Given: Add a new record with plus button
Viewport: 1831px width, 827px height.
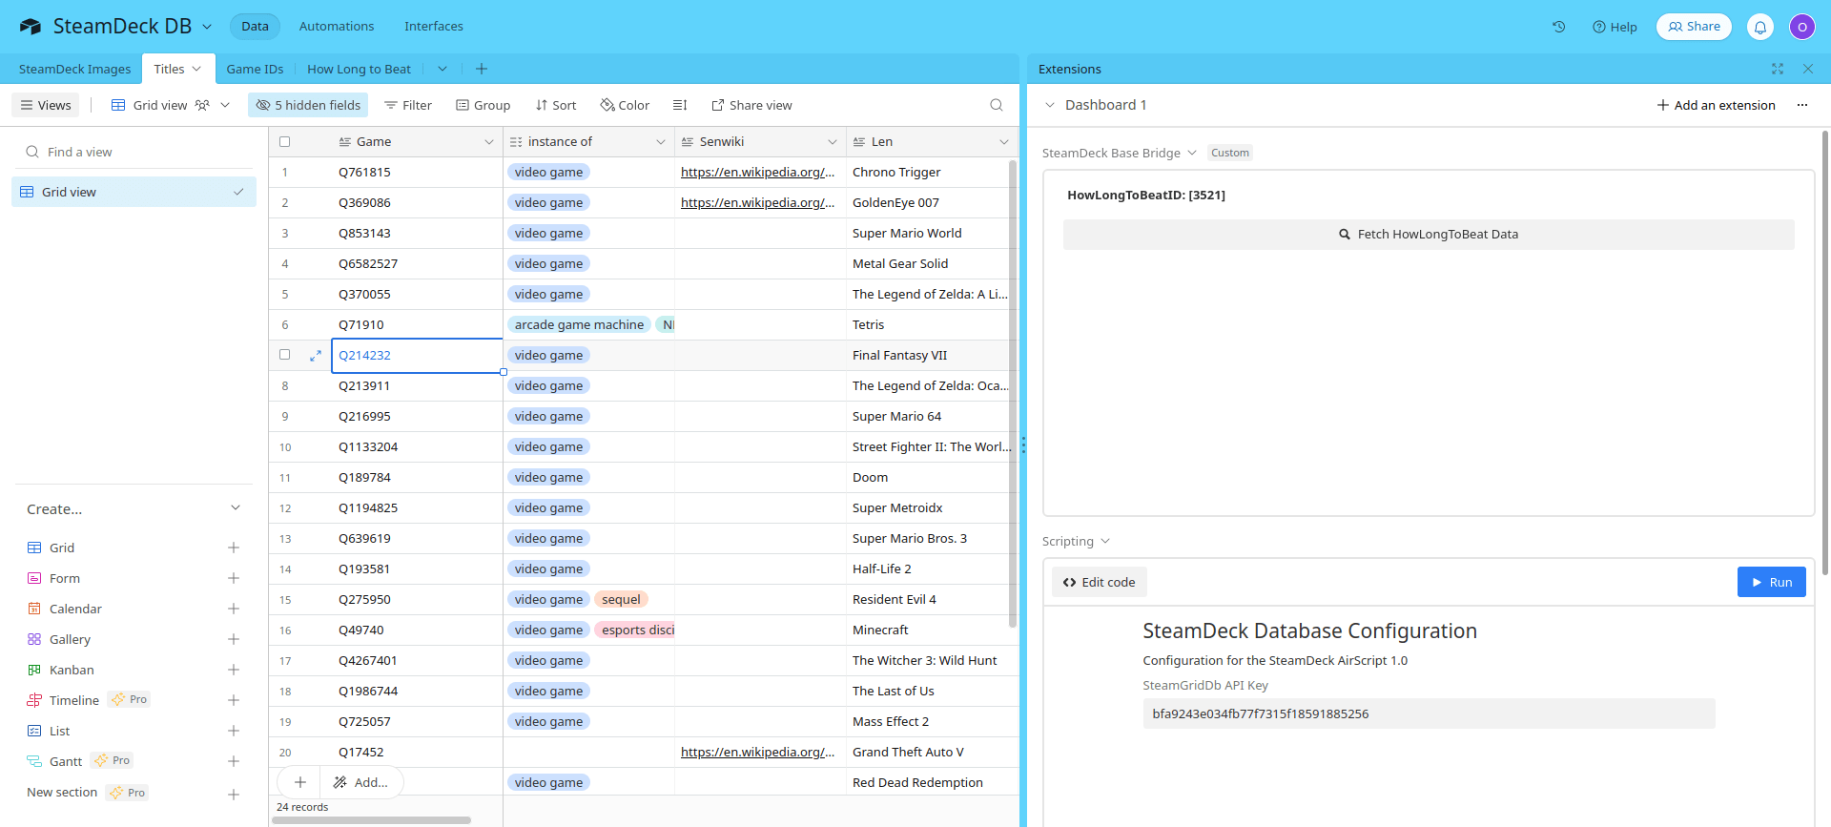Looking at the screenshot, I should pos(299,782).
